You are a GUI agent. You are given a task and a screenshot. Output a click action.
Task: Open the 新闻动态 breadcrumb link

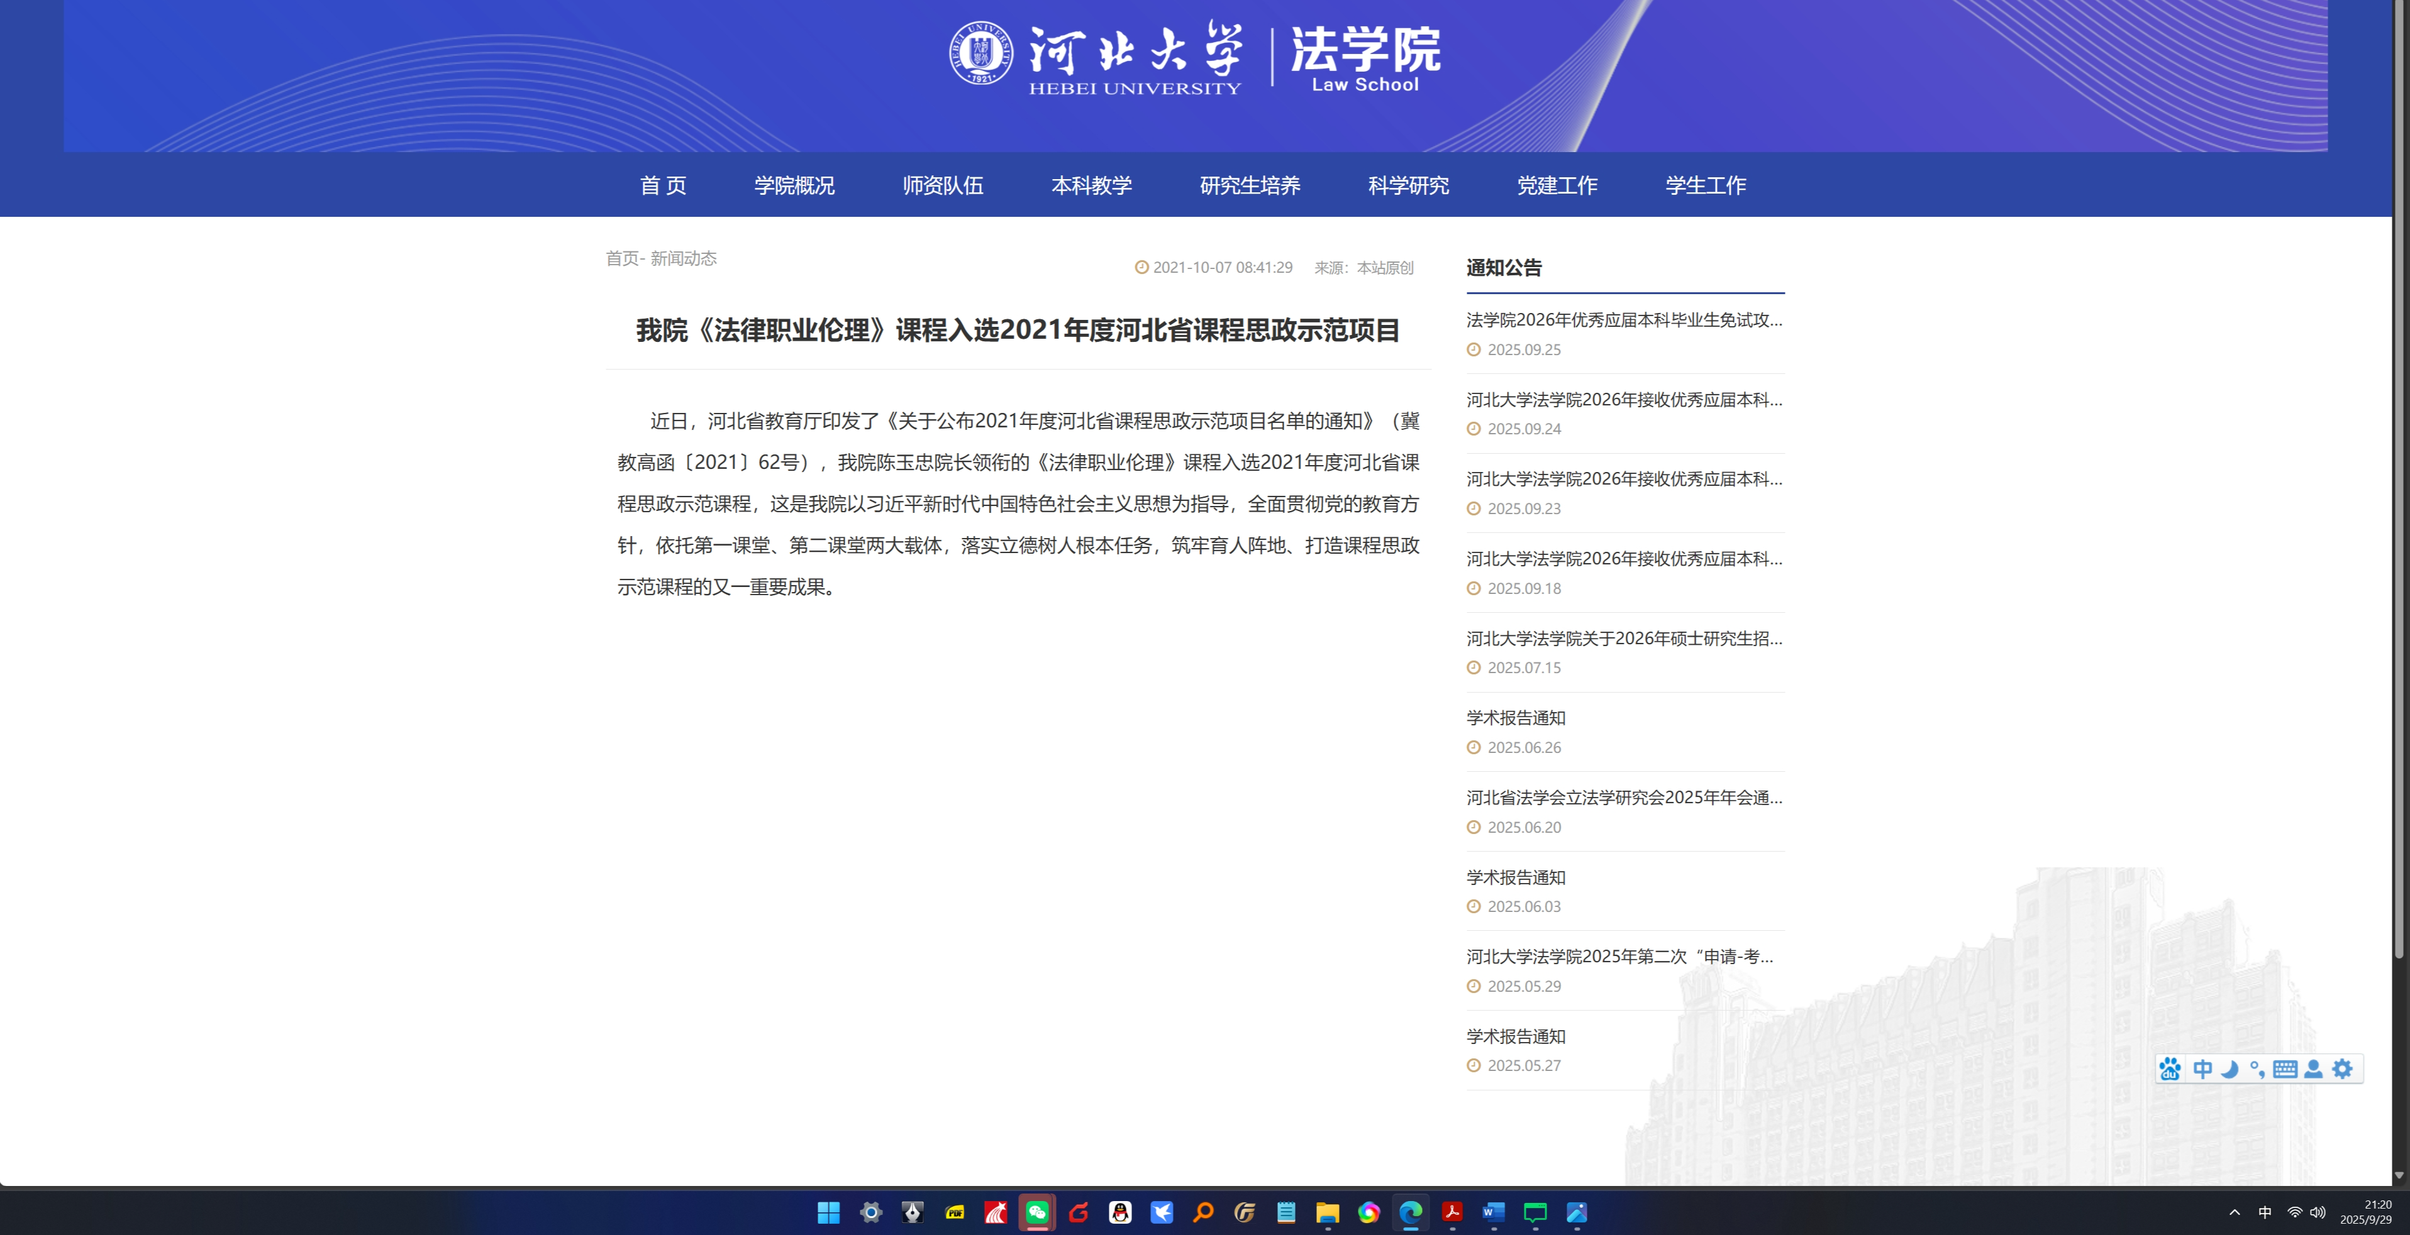[683, 258]
